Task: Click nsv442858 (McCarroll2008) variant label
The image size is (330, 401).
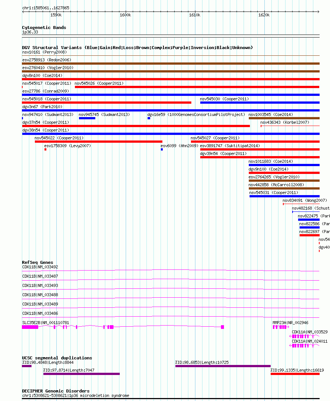Action: click(276, 185)
